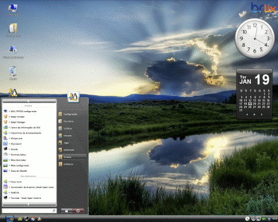Click the monitor display tray icon

click(258, 219)
